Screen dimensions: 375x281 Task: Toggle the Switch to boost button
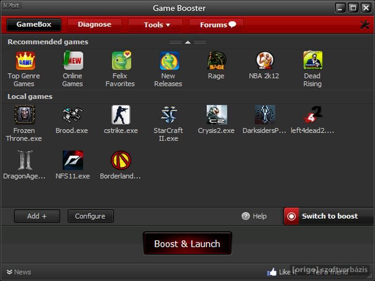329,216
